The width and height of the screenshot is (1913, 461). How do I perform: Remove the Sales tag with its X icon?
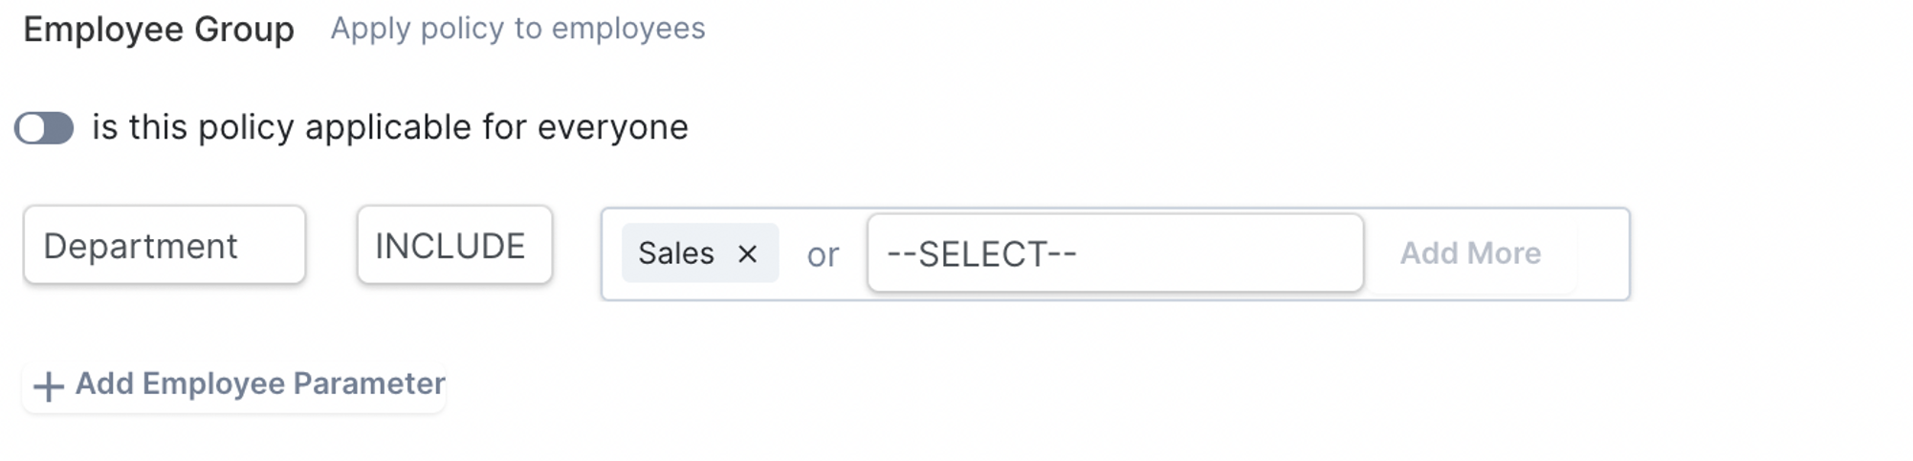[x=747, y=253]
